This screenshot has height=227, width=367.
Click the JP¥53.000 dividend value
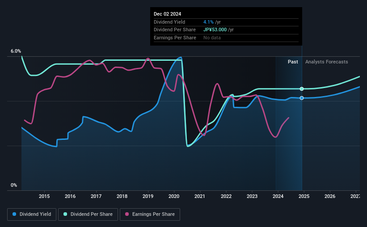pos(215,30)
